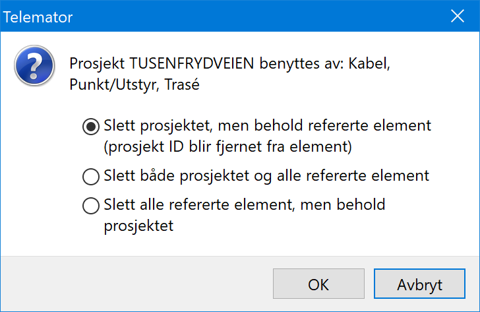This screenshot has height=312, width=480.
Task: Click the word 'Trasé' in the message
Action: point(182,84)
